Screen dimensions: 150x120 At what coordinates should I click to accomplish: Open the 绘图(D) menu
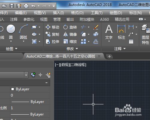(116, 13)
